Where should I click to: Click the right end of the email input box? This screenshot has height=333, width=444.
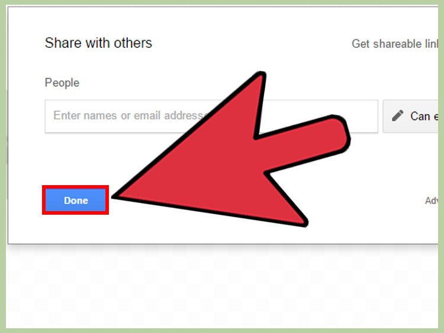(x=365, y=116)
